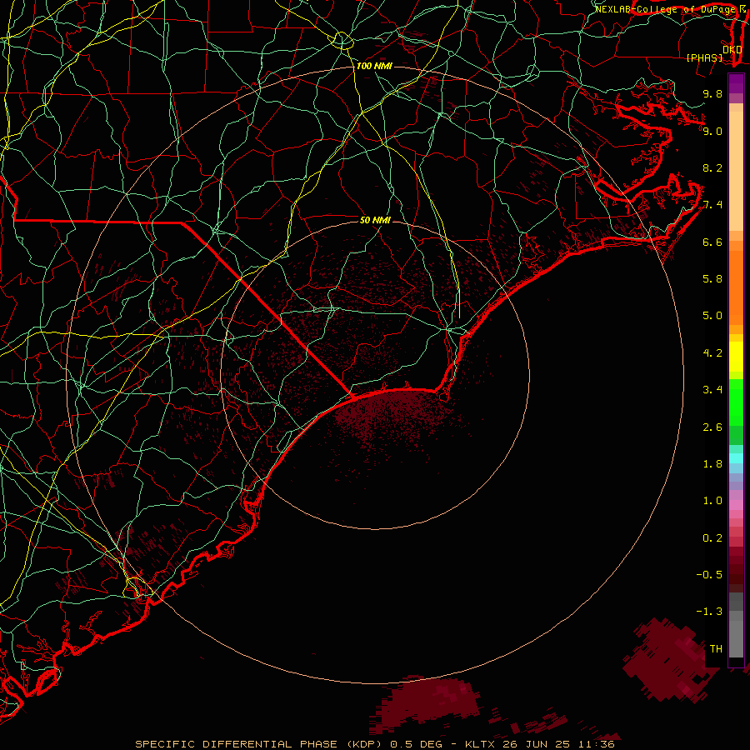Click the 6.6 scale value
The image size is (750, 750).
[712, 242]
